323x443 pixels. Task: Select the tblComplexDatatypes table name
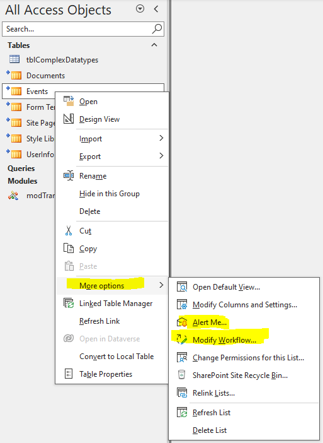click(62, 60)
